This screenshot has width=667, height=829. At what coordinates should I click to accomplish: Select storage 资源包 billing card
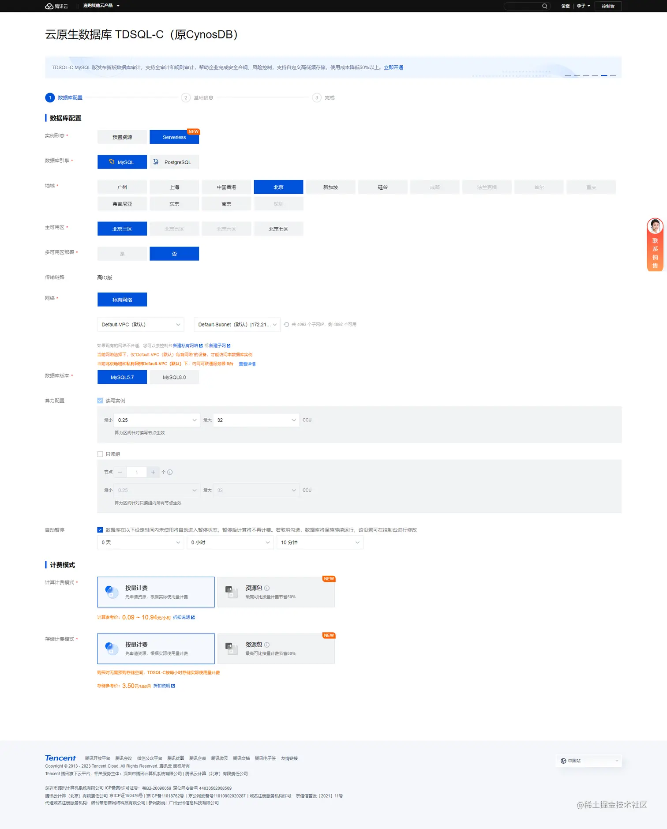point(276,649)
